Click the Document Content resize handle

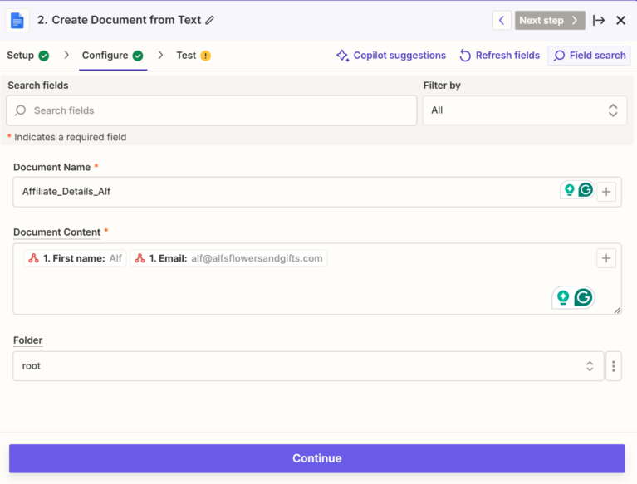pos(617,310)
